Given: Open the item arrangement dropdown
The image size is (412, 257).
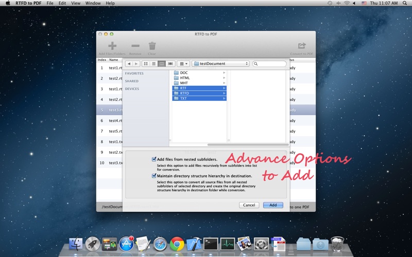Looking at the screenshot, I should pyautogui.click(x=183, y=64).
